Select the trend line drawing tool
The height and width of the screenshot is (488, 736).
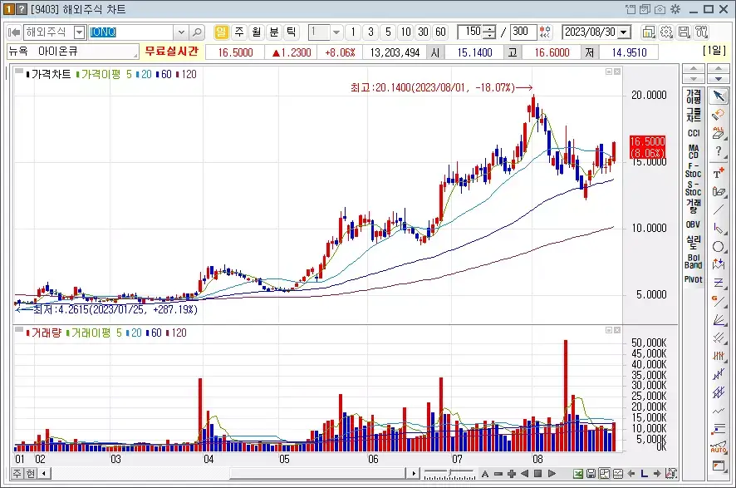(719, 210)
